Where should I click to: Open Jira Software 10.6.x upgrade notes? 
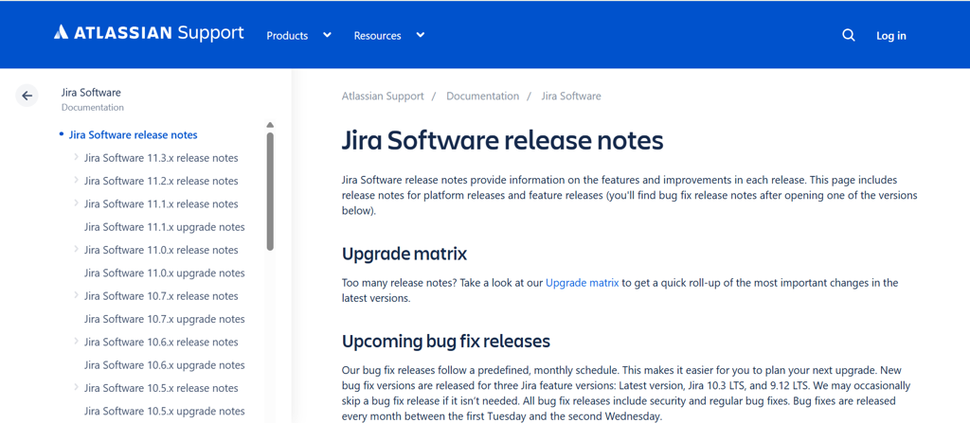click(x=164, y=365)
